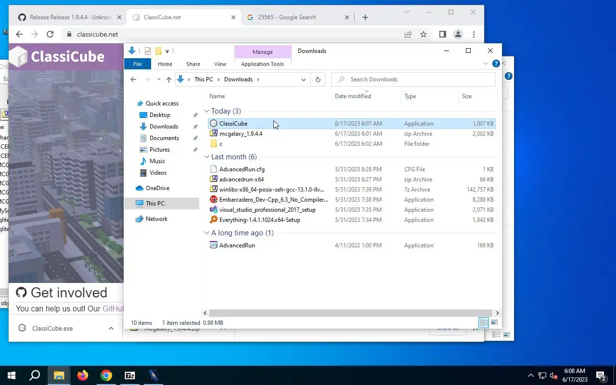Viewport: 616px width, 385px height.
Task: Bookmark this page with the star icon
Action: pos(423,34)
